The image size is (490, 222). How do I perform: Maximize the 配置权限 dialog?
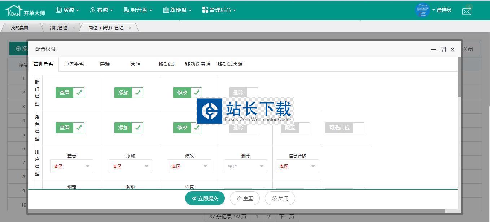point(443,49)
